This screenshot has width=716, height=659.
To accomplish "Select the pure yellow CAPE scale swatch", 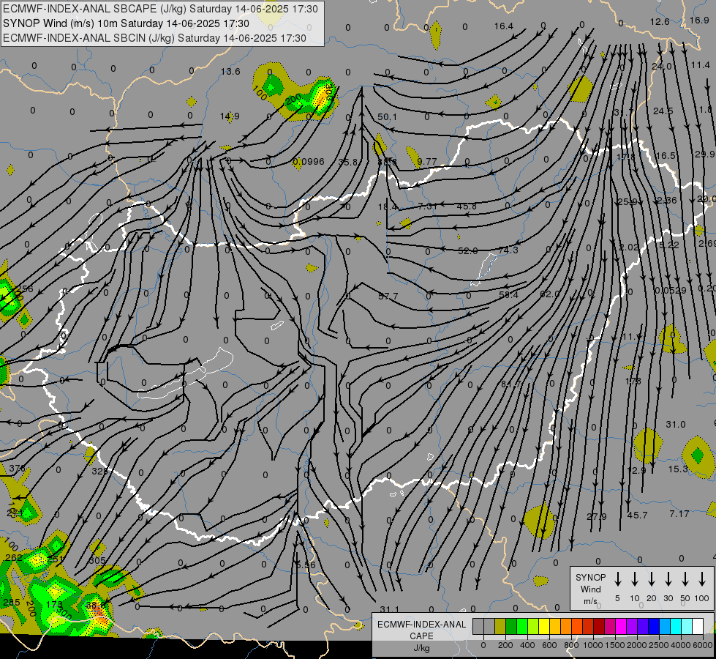I will tap(544, 626).
